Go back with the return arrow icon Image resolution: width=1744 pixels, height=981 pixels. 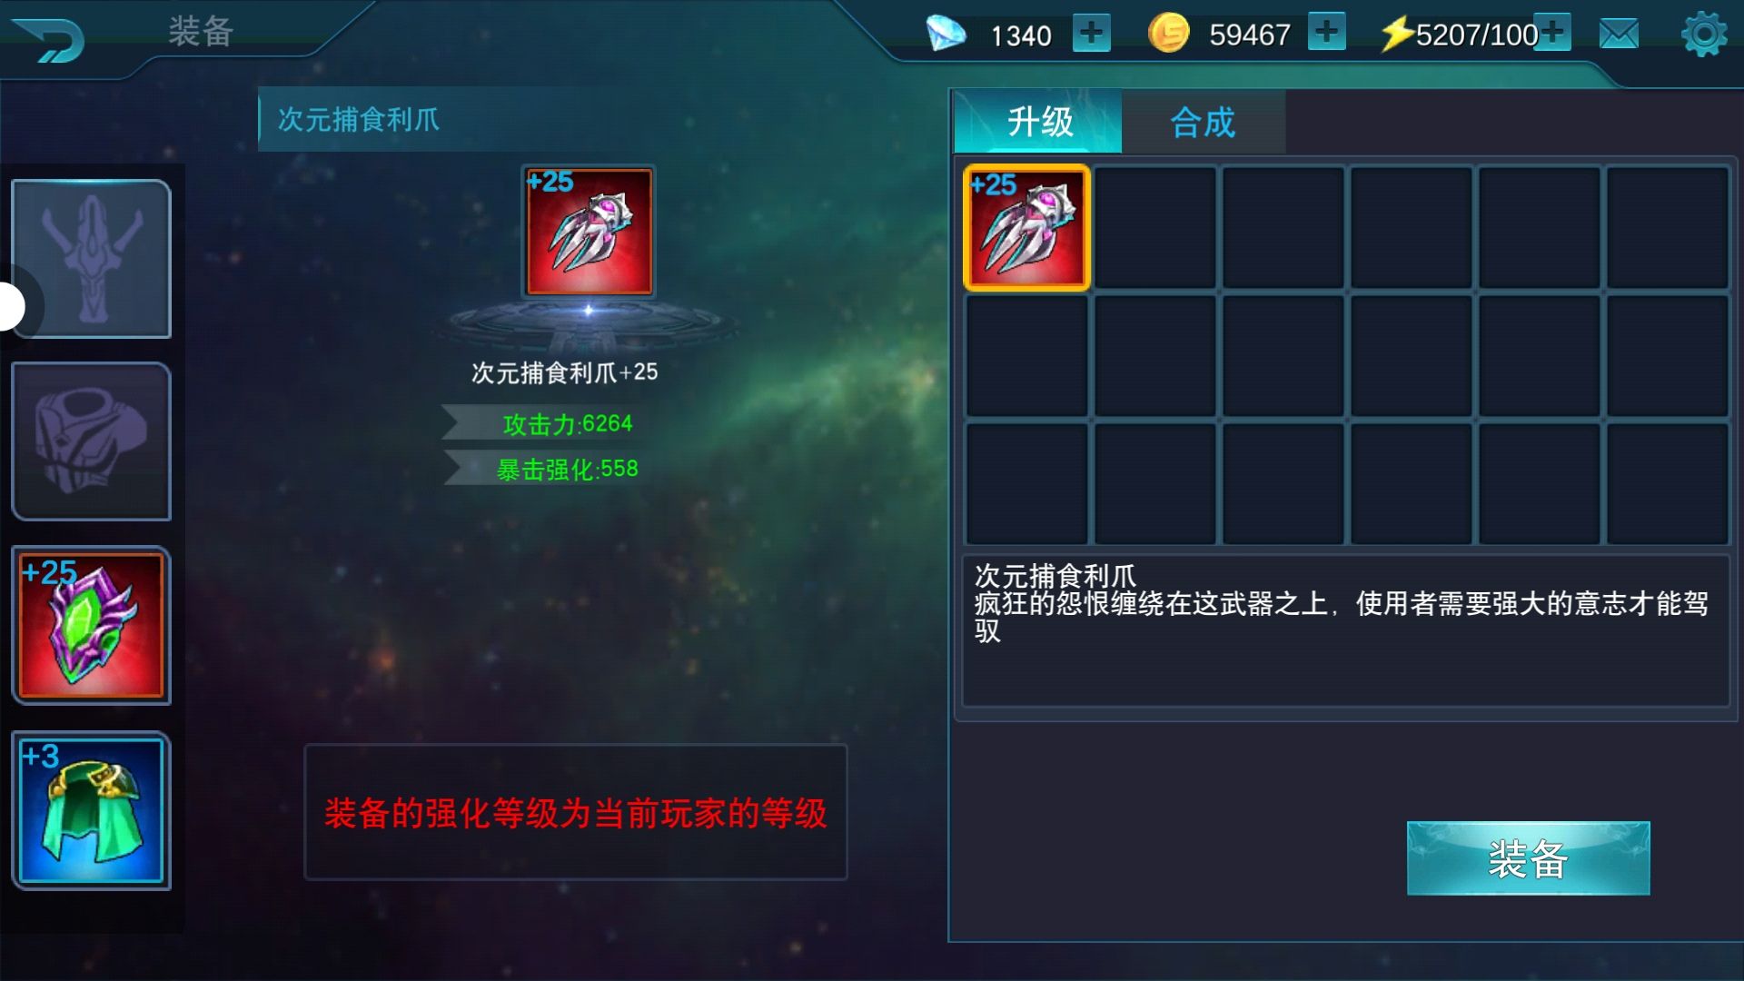[50, 40]
